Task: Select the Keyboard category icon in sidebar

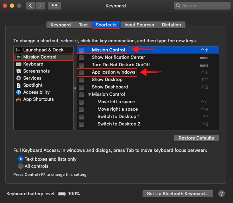Action: pyautogui.click(x=19, y=64)
